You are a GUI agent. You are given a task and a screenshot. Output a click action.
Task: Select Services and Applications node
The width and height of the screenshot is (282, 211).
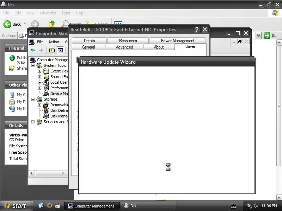(56, 122)
